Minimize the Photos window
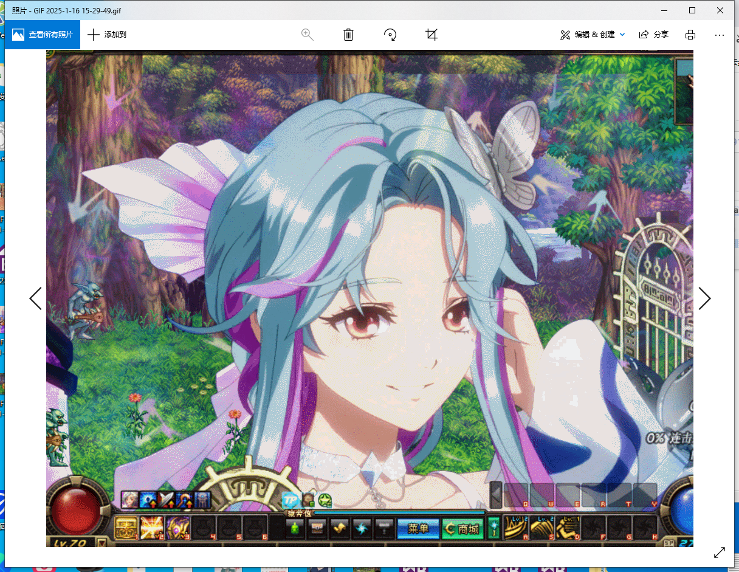This screenshot has width=739, height=572. point(664,10)
